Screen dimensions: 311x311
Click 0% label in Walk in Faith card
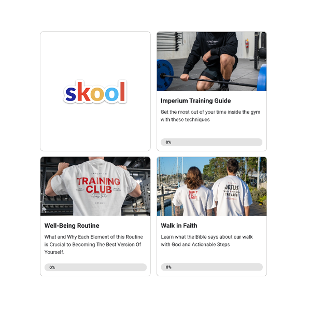(x=168, y=267)
